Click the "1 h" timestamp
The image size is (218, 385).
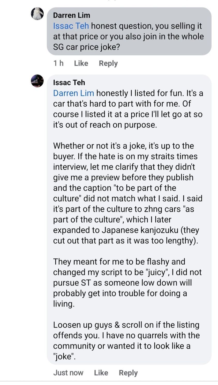click(x=58, y=63)
